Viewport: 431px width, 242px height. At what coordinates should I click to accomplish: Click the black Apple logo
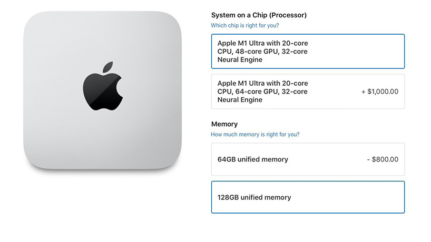coord(103,86)
